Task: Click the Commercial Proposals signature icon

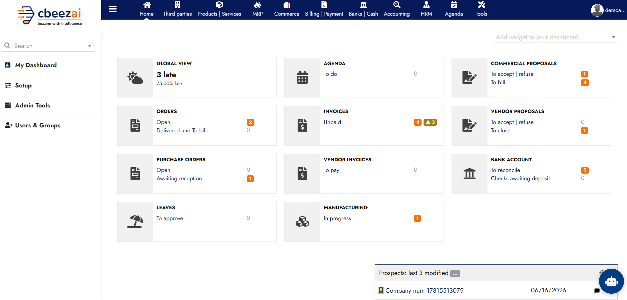Action: click(x=470, y=77)
